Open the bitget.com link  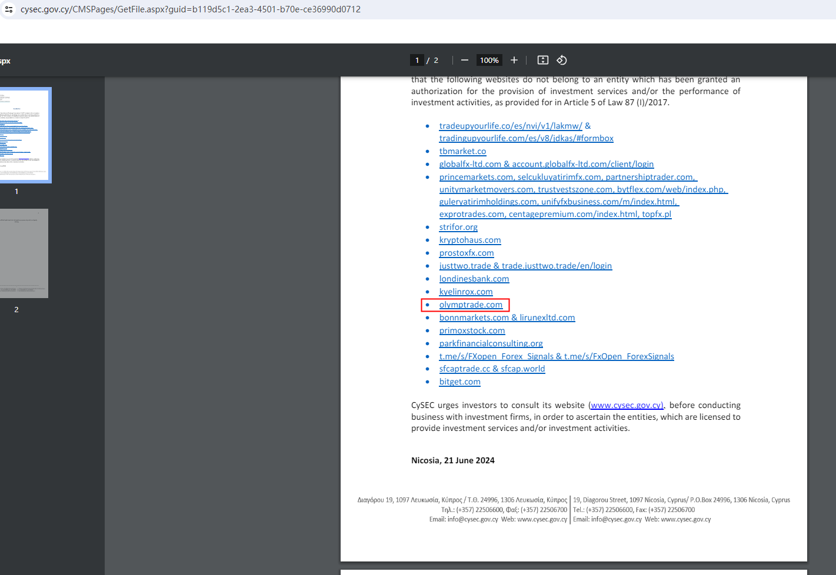click(459, 382)
